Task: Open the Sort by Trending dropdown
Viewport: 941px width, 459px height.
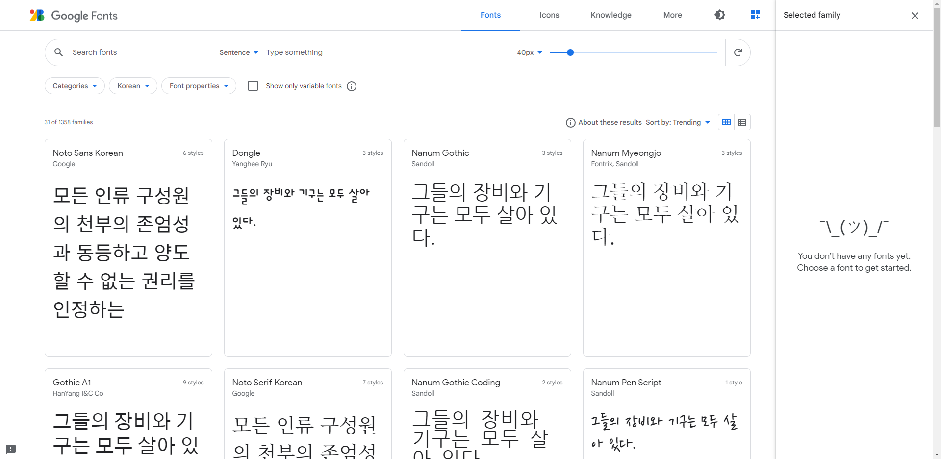Action: pyautogui.click(x=678, y=122)
